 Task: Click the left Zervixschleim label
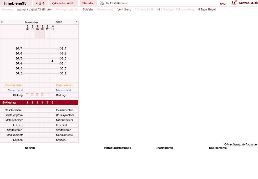tap(14, 85)
